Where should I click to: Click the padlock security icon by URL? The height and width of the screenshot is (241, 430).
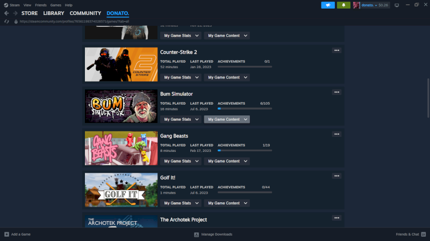16,21
